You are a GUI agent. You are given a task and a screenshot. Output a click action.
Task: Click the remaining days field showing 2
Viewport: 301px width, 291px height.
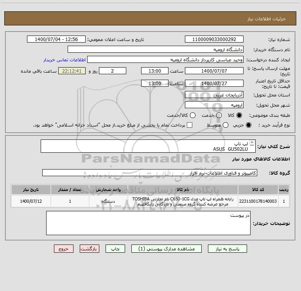[113, 71]
